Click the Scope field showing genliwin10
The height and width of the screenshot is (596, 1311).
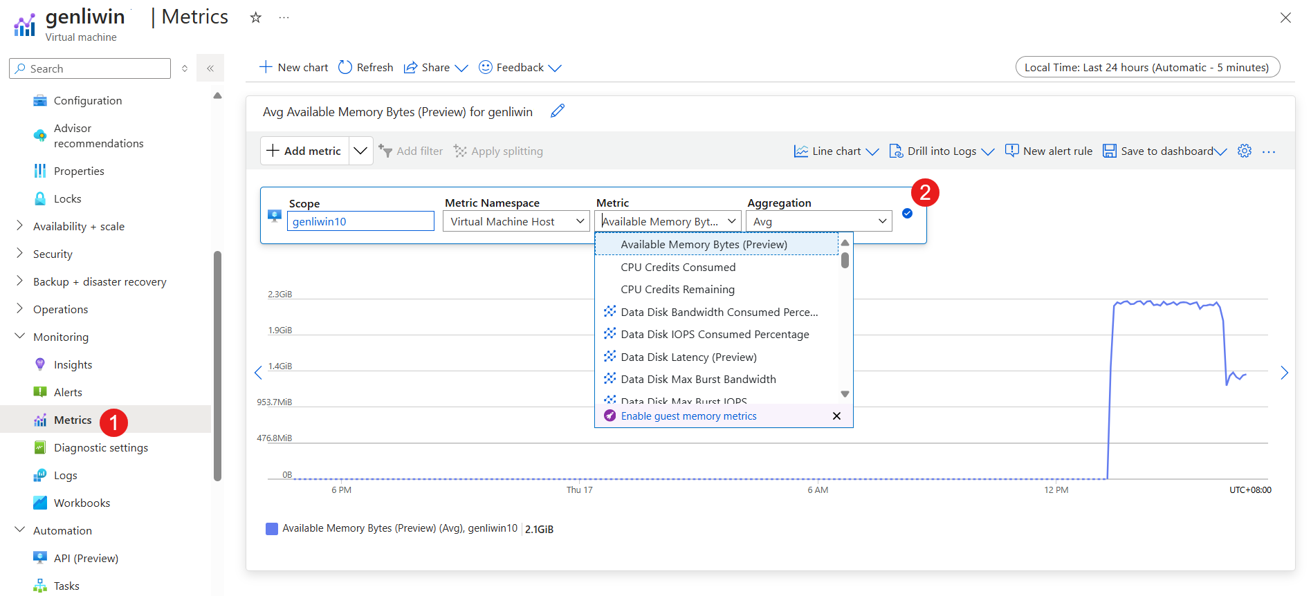pos(360,221)
